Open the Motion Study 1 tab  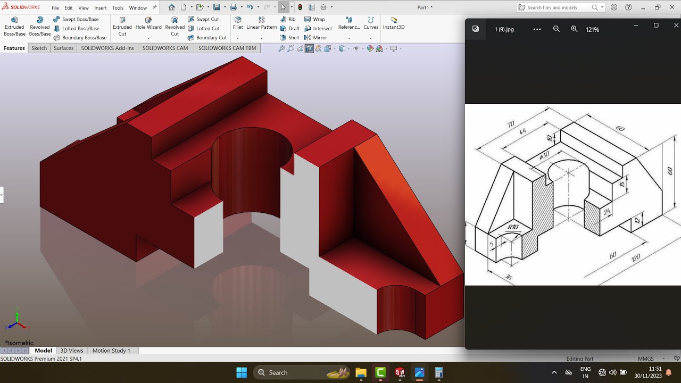coord(111,351)
